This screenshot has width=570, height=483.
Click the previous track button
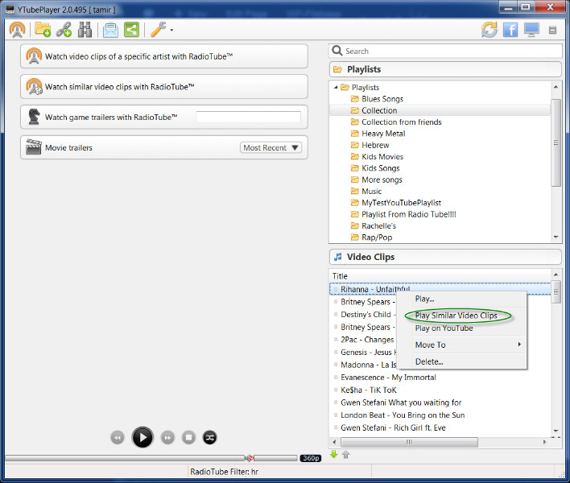click(118, 438)
